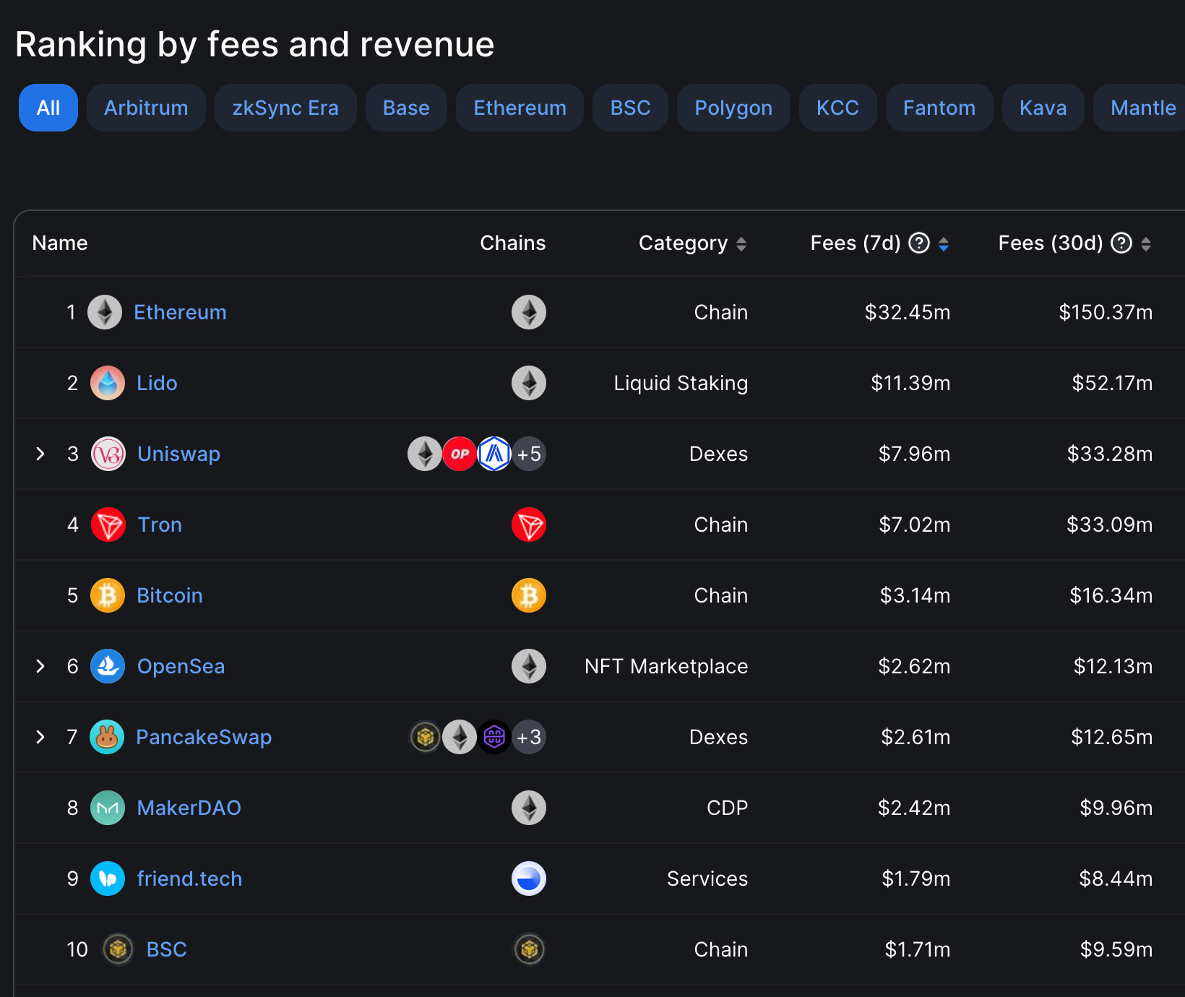Click the Tron chain icon in Chains column
This screenshot has height=997, width=1185.
529,525
